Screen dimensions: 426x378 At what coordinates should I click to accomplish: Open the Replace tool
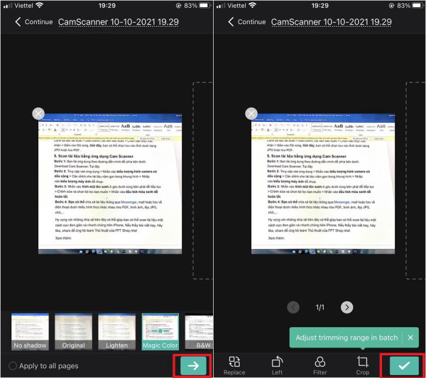coord(234,365)
